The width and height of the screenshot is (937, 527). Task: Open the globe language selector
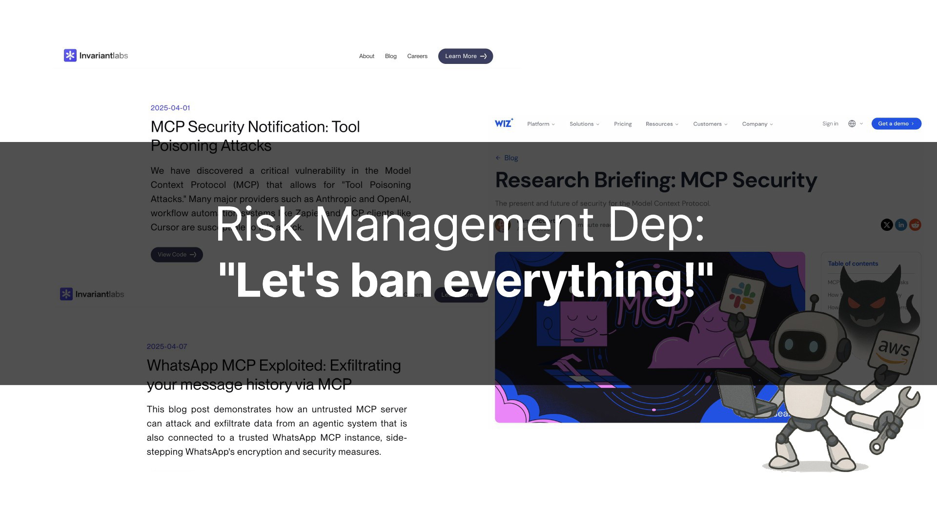coord(852,123)
